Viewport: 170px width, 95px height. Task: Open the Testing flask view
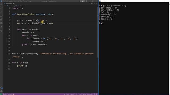2,27
